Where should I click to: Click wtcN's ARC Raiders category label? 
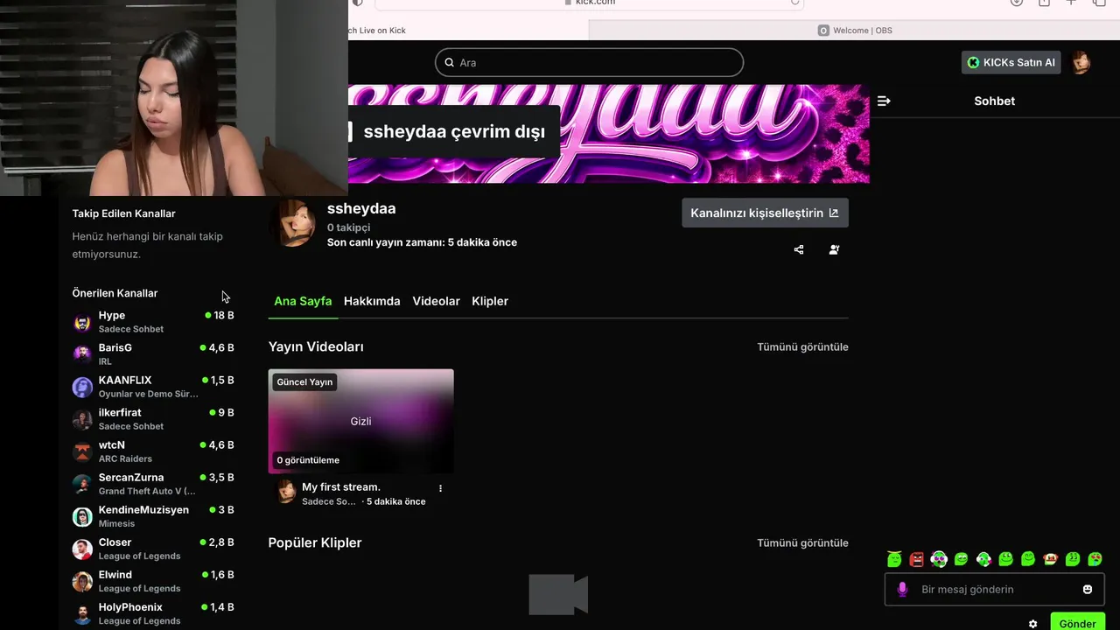125,458
